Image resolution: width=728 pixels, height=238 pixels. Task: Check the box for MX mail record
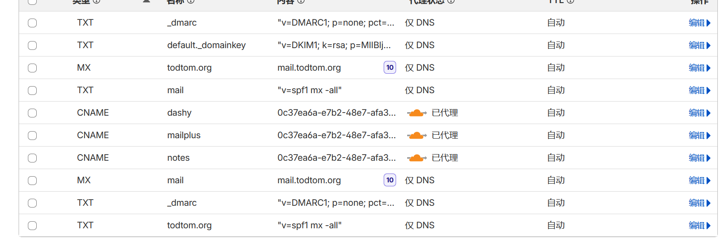pyautogui.click(x=32, y=181)
